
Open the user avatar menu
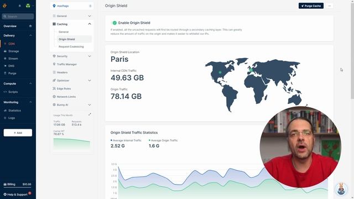tap(28, 6)
